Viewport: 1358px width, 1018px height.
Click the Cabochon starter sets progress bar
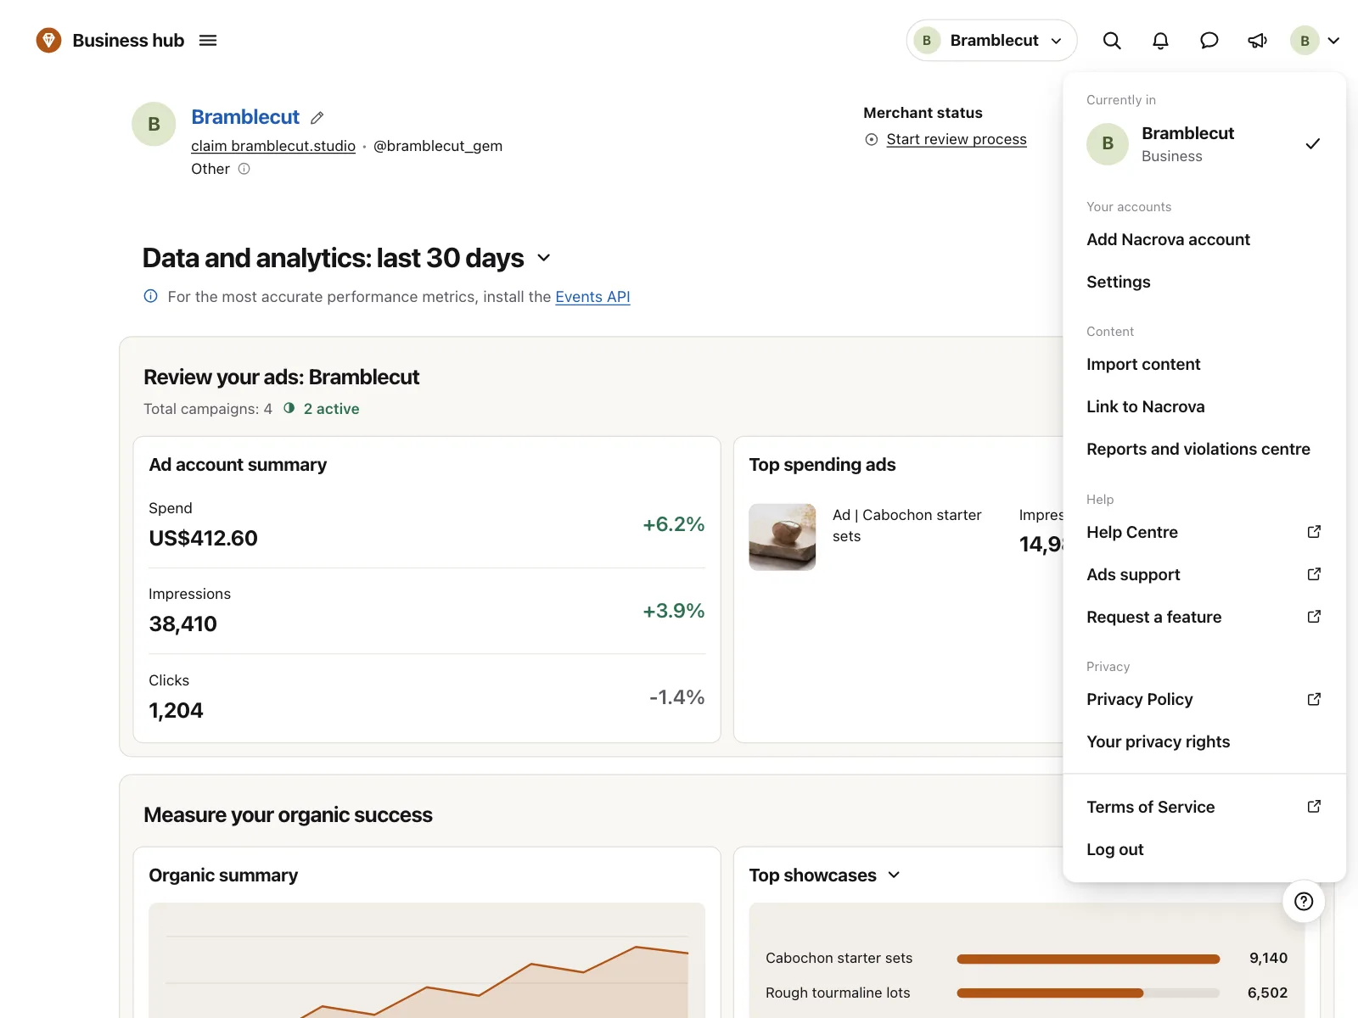pos(1088,959)
